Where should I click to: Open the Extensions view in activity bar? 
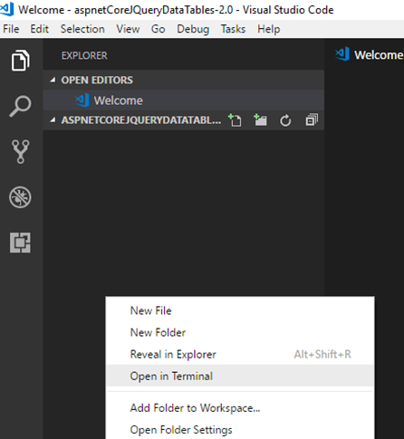(x=20, y=243)
